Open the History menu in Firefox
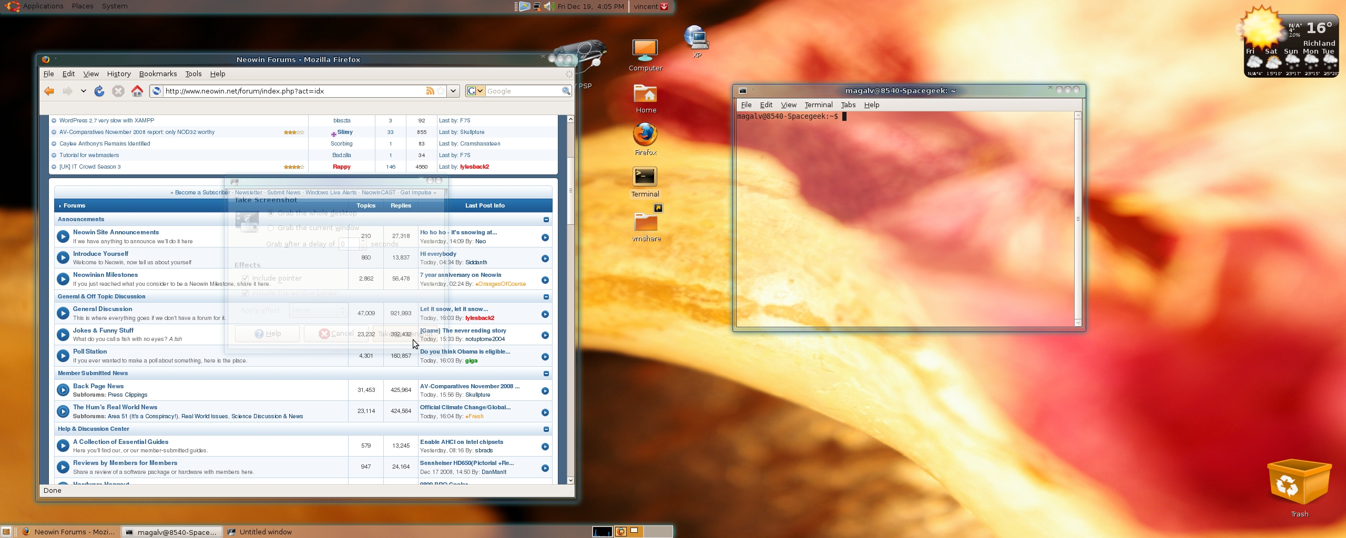This screenshot has height=538, width=1346. point(119,74)
